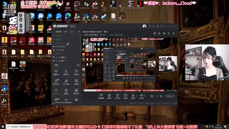Select the active orange scene tab
Screen dimensions: 229x129
[72, 32]
